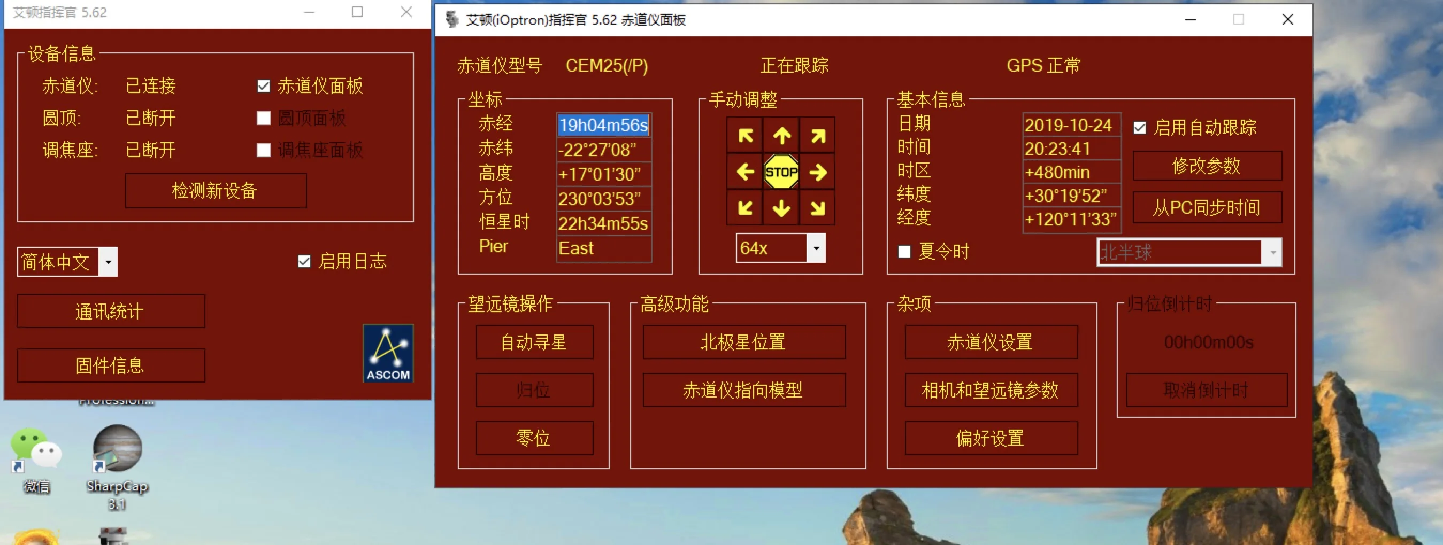The width and height of the screenshot is (1443, 545).
Task: Open the SharpCap 3.1 desktop shortcut
Action: click(x=117, y=467)
